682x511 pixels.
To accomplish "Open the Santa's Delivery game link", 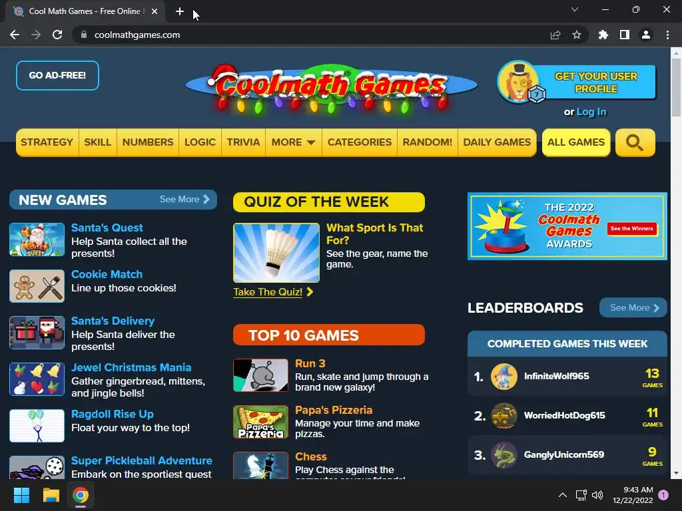I will (x=113, y=321).
